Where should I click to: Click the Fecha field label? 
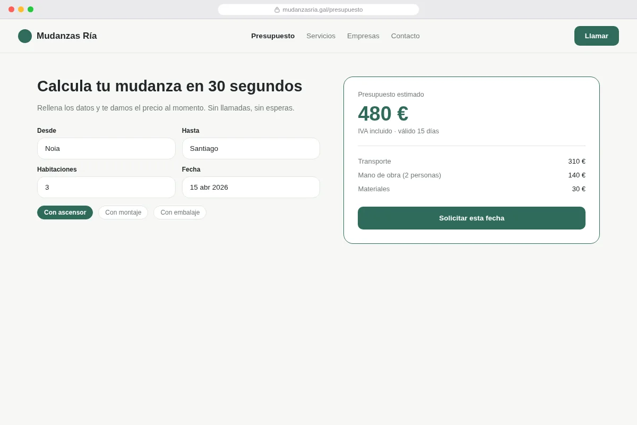(x=191, y=169)
